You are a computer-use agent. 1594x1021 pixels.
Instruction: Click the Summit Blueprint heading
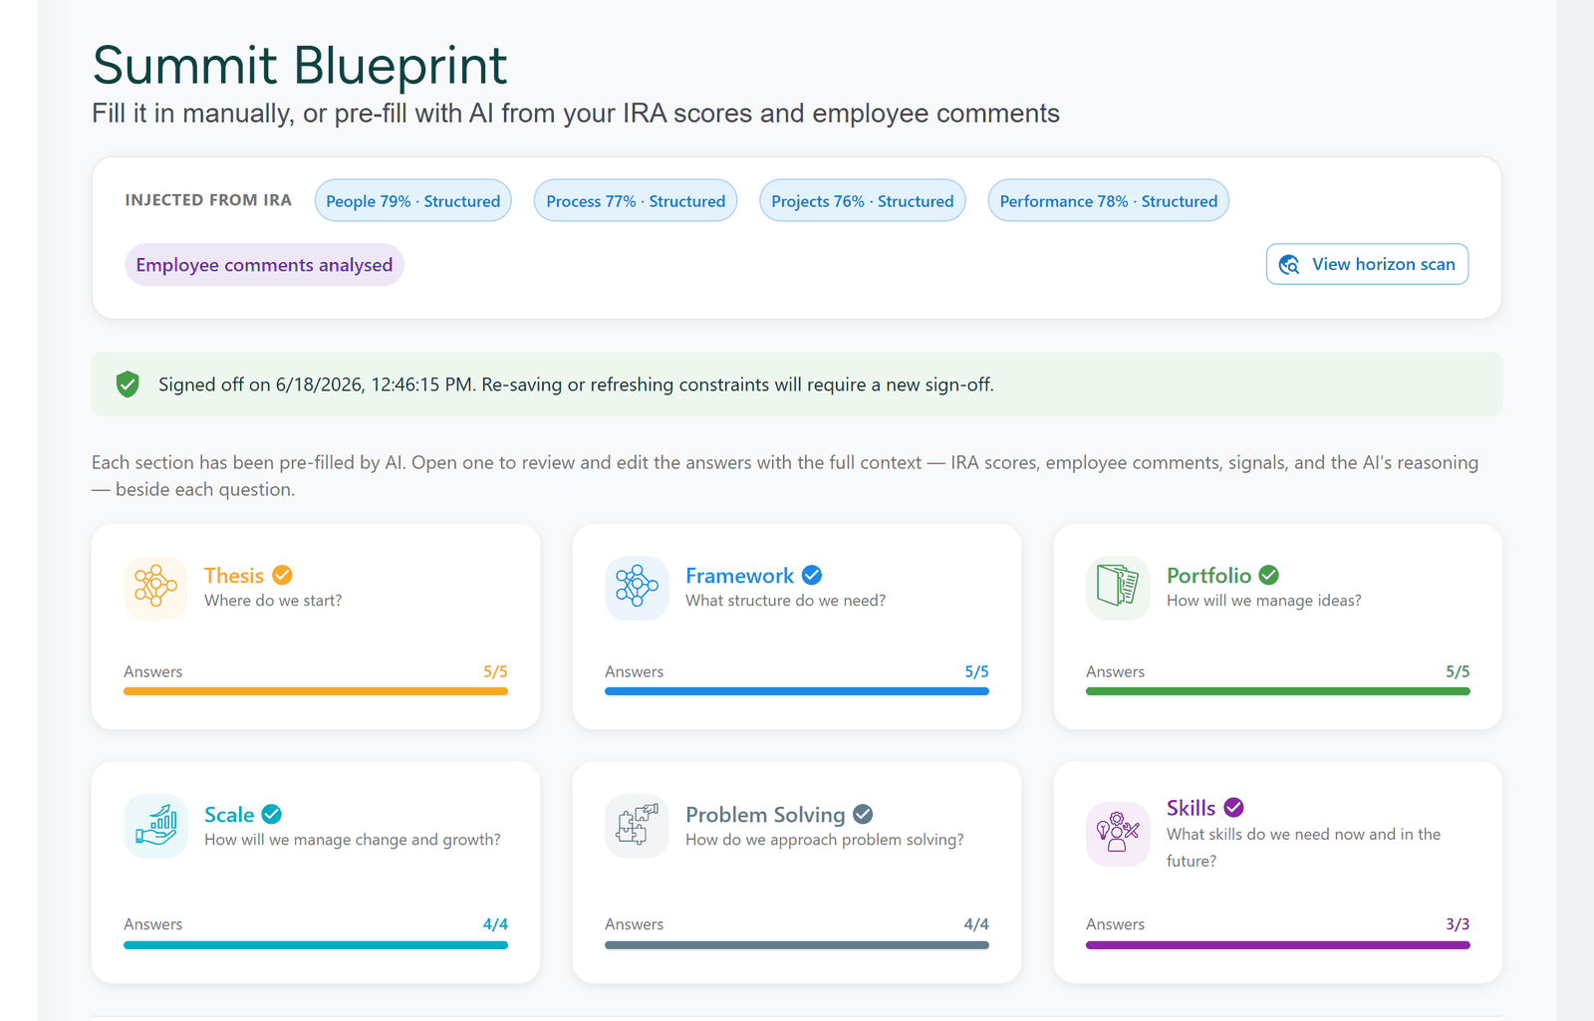300,66
